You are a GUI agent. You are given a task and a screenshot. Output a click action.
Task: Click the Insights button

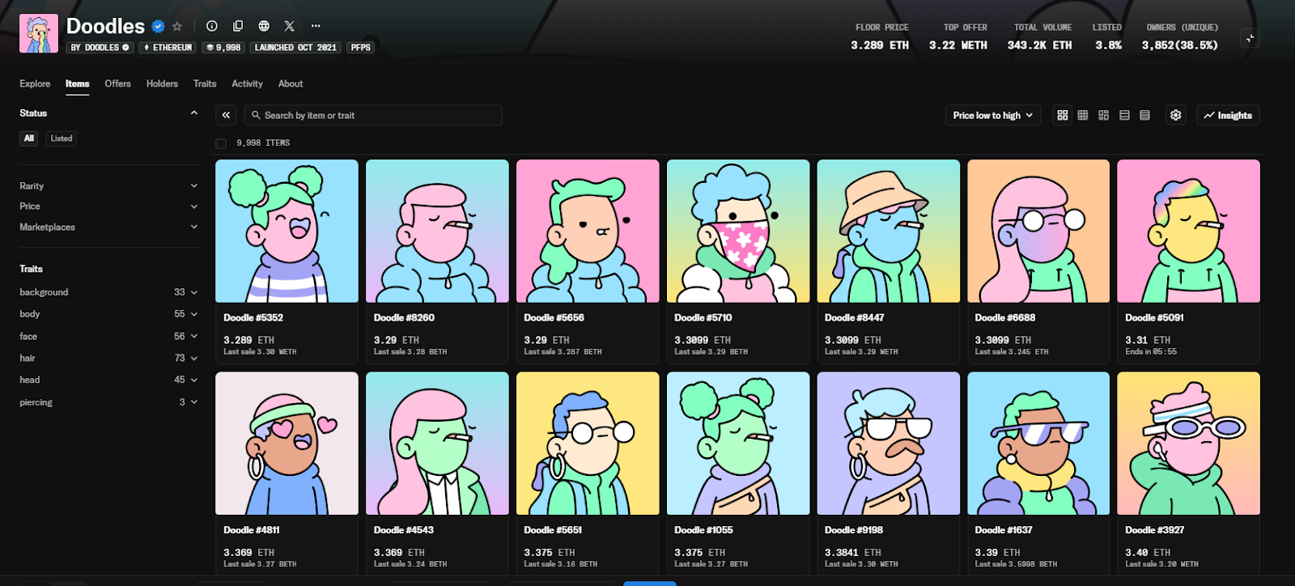(1228, 116)
